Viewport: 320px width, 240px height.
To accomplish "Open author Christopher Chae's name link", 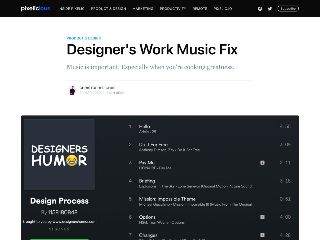I will [x=97, y=88].
